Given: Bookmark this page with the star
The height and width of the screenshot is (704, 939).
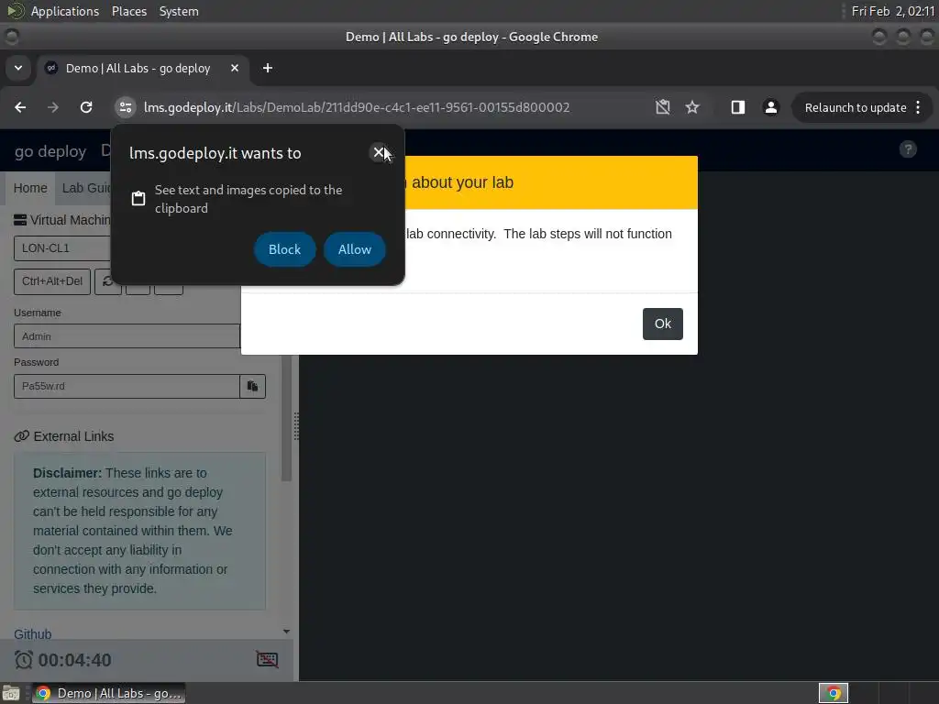Looking at the screenshot, I should (x=692, y=107).
